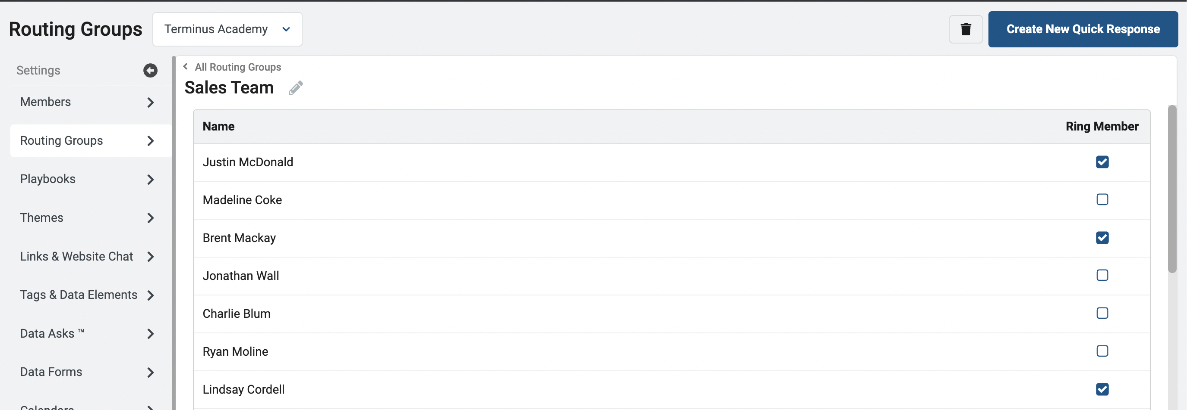
Task: Toggle Ring Member for Lindsay Cordell
Action: click(1102, 389)
